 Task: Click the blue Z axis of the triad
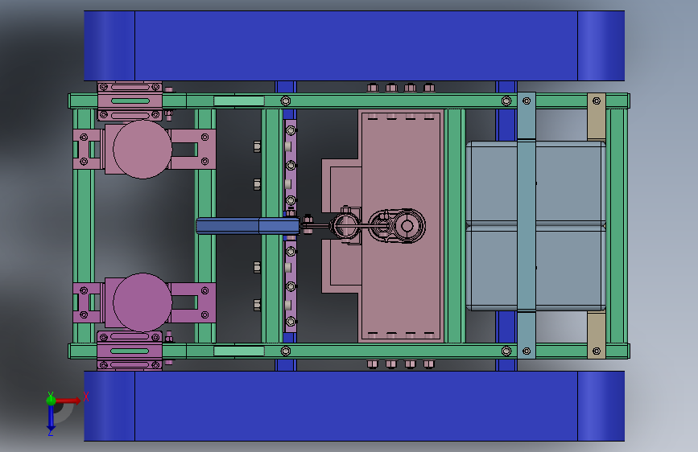pos(51,417)
